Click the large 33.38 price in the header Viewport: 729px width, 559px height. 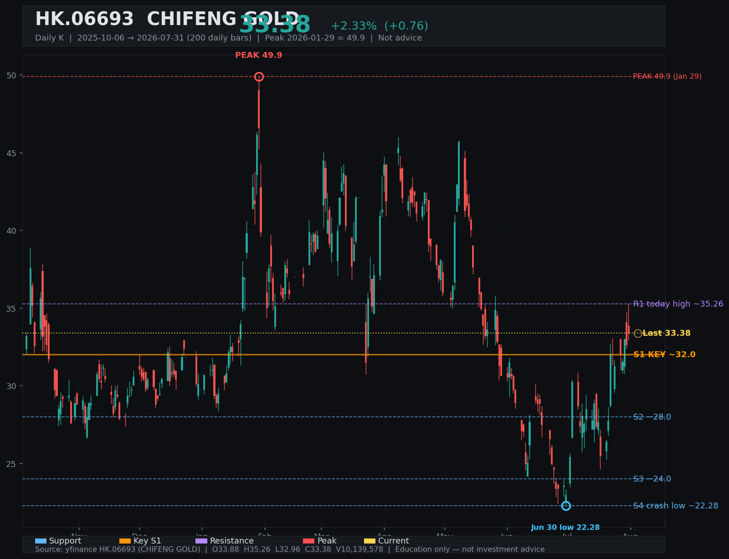tap(275, 25)
